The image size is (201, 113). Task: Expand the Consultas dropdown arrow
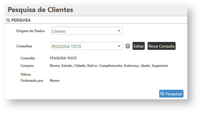coord(119,46)
